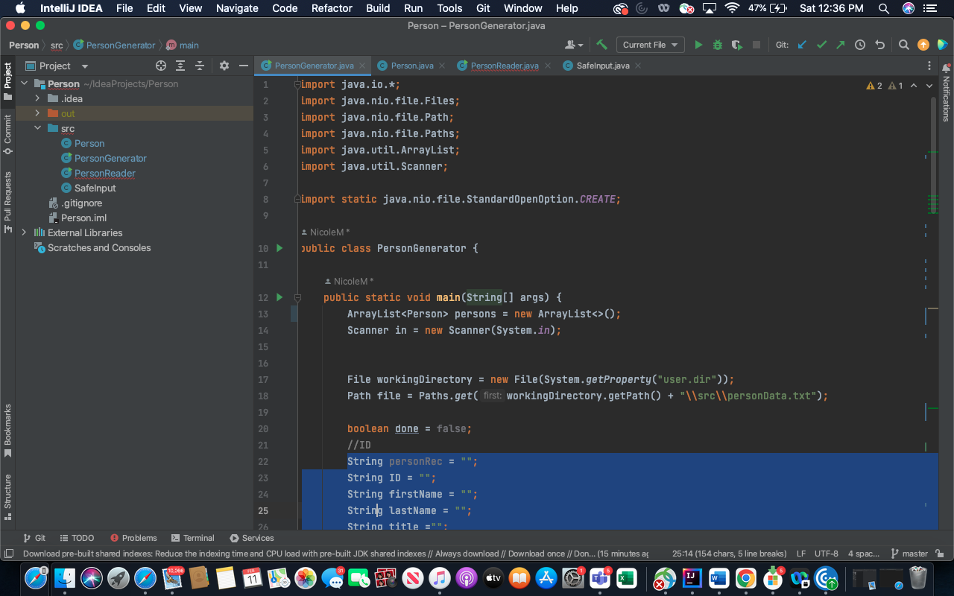
Task: Open the Navigate menu
Action: tap(237, 8)
